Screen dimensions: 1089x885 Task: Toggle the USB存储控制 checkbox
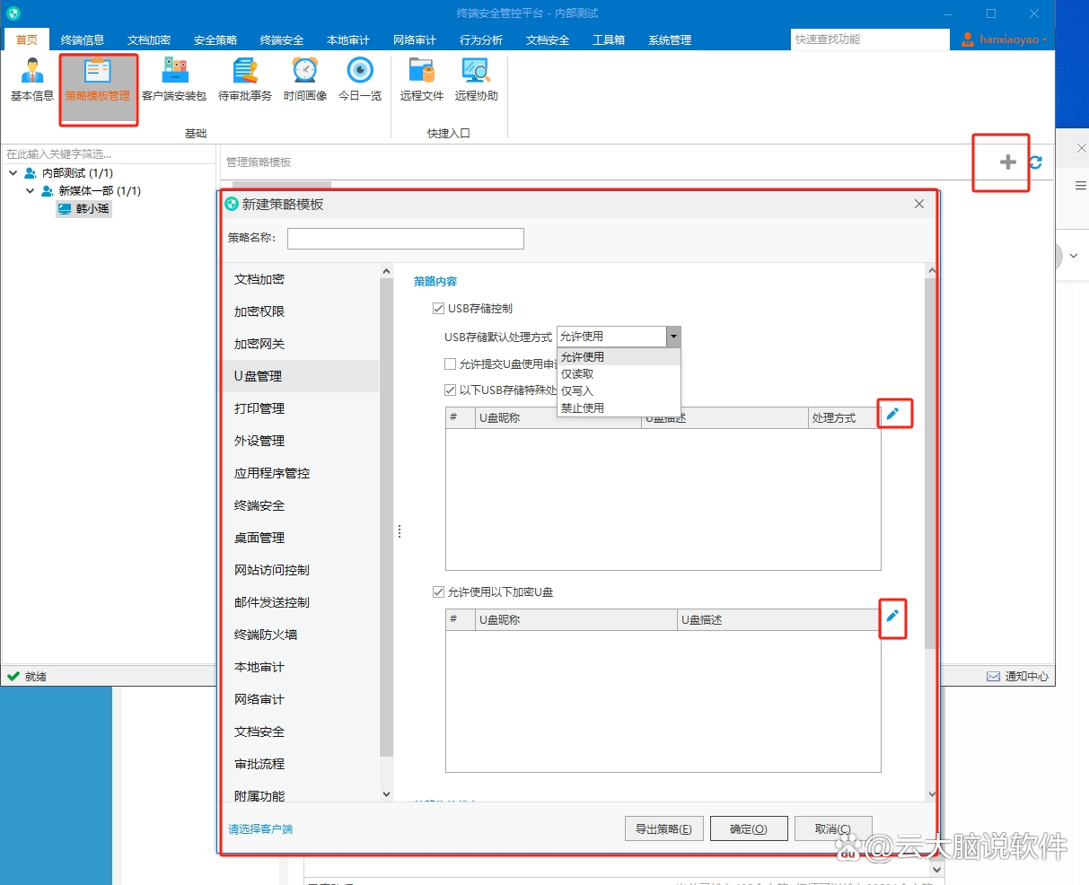439,309
